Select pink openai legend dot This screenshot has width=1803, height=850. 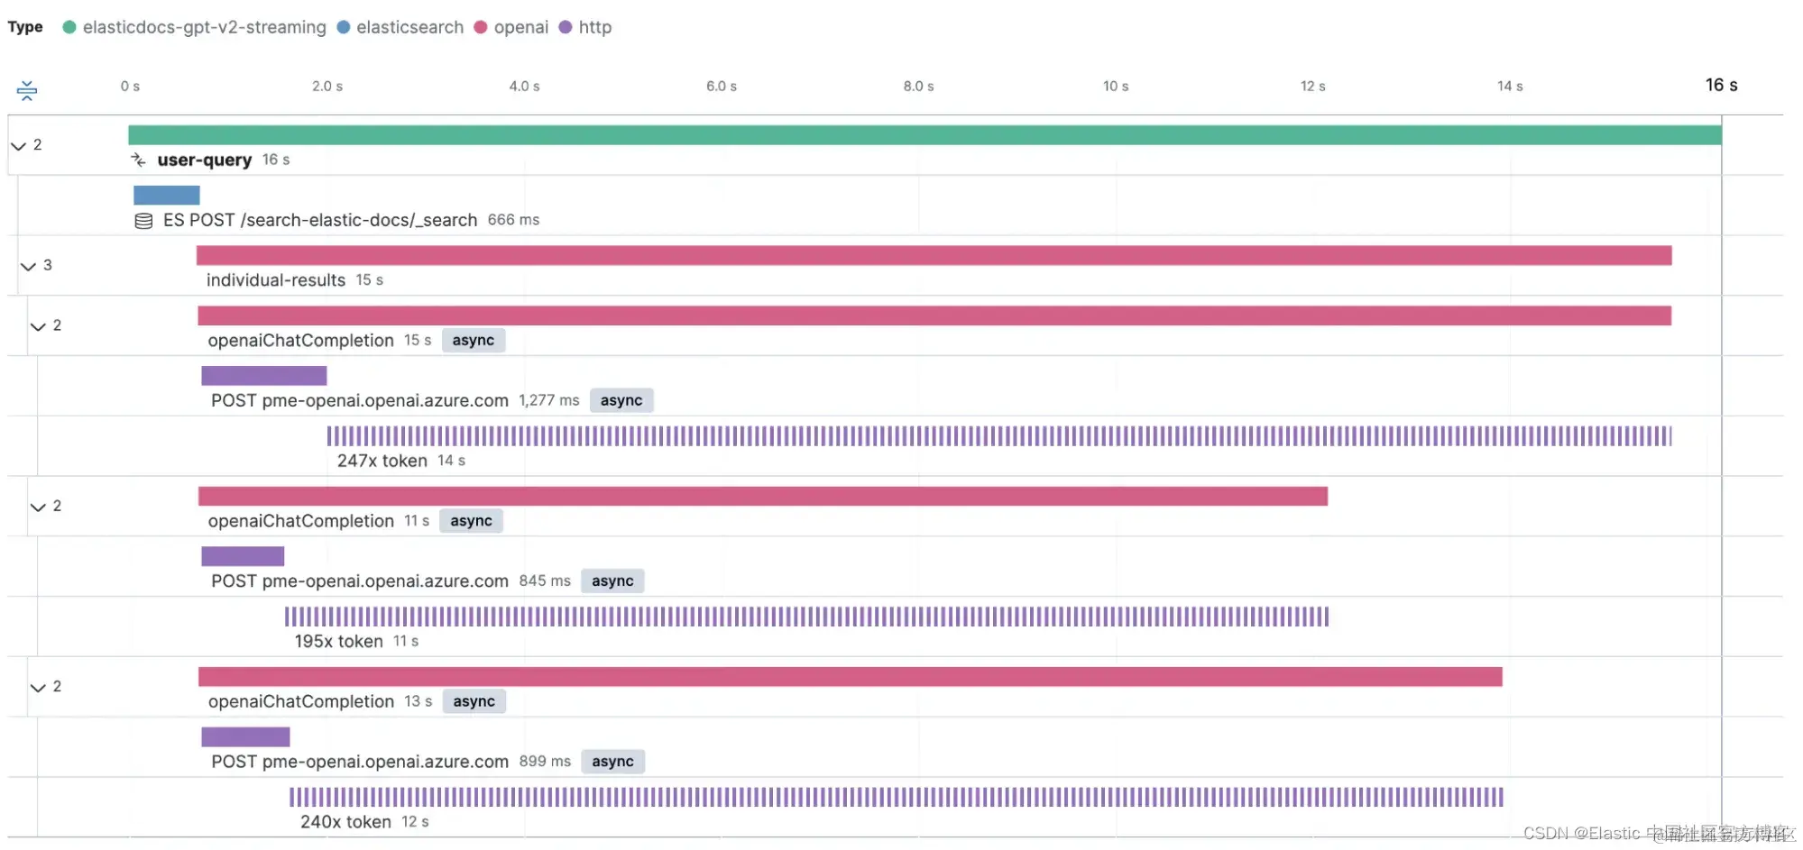pos(481,27)
